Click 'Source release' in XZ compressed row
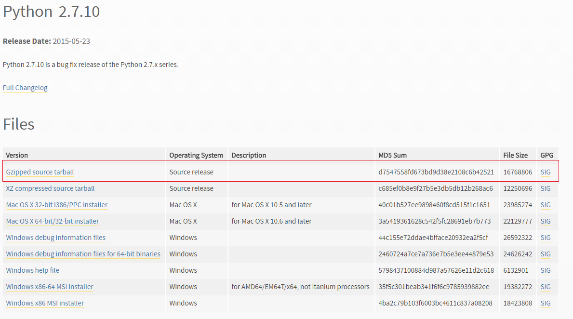Viewport: 573px width, 319px height. (x=191, y=188)
